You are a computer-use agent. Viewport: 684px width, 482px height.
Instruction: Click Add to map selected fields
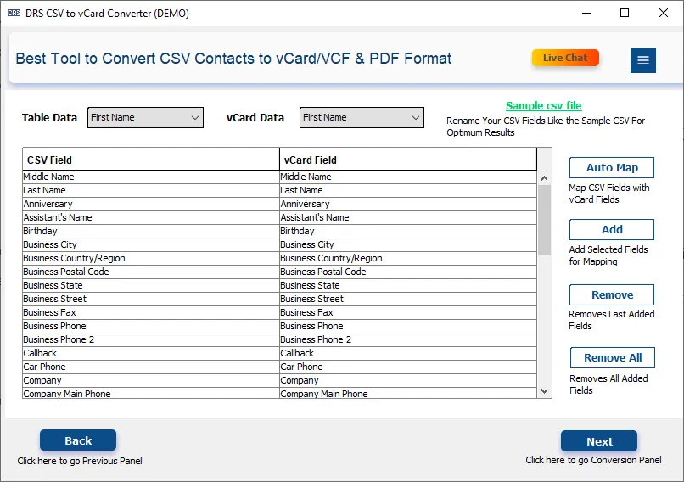click(612, 229)
